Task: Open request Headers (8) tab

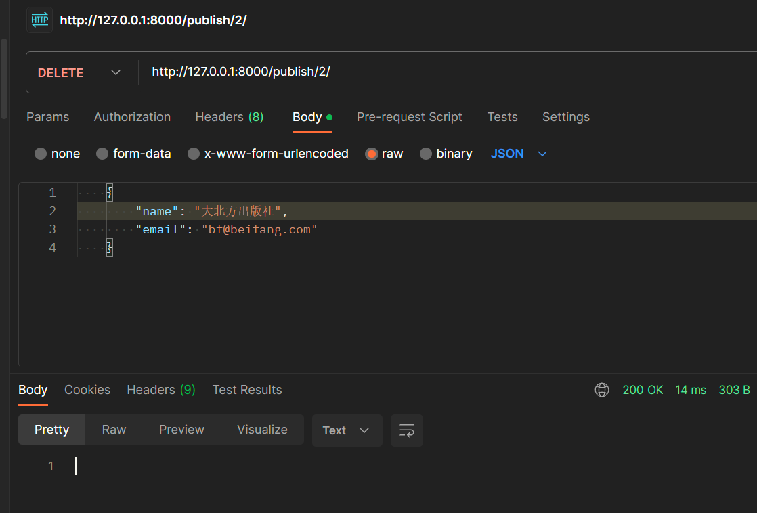Action: point(229,117)
